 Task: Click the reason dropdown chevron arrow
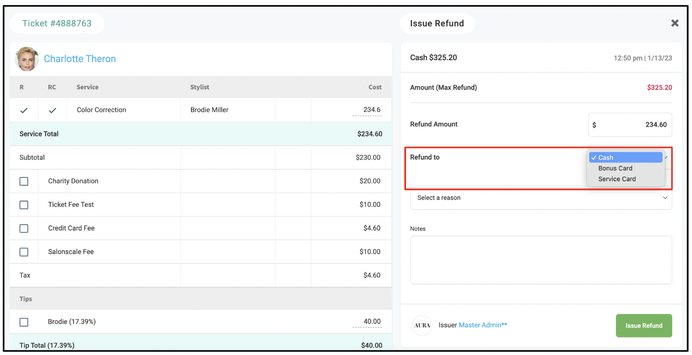point(665,198)
